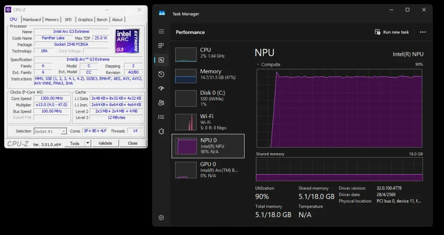The width and height of the screenshot is (444, 235).
Task: Collapse the Compute graph chevron
Action: pyautogui.click(x=258, y=64)
